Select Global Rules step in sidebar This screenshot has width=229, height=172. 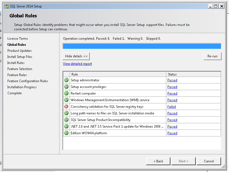coord(17,45)
